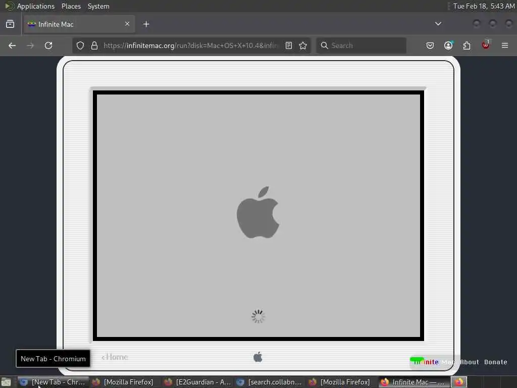Open tracking protection shield icon

pos(80,45)
